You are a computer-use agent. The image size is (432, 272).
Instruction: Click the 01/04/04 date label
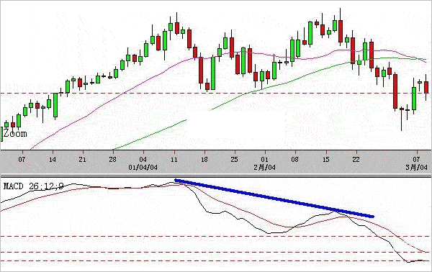pos(143,168)
